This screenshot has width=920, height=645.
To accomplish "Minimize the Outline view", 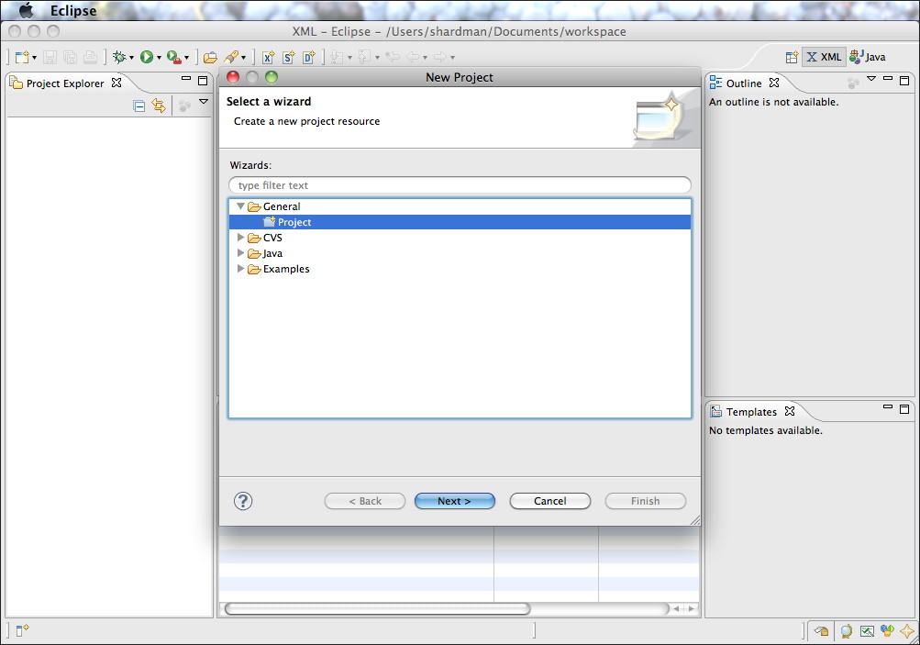I will tap(888, 78).
